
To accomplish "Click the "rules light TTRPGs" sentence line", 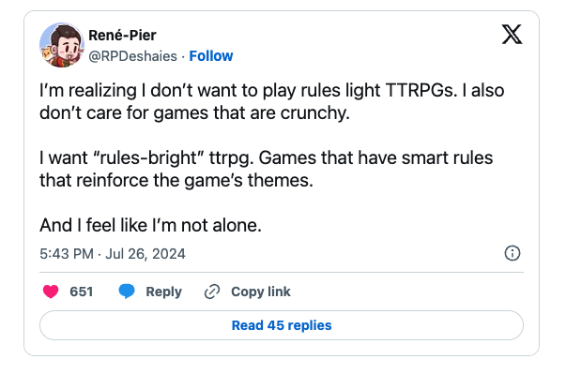I will 272,90.
